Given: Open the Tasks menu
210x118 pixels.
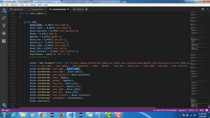Looking at the screenshot, I should (40, 5).
